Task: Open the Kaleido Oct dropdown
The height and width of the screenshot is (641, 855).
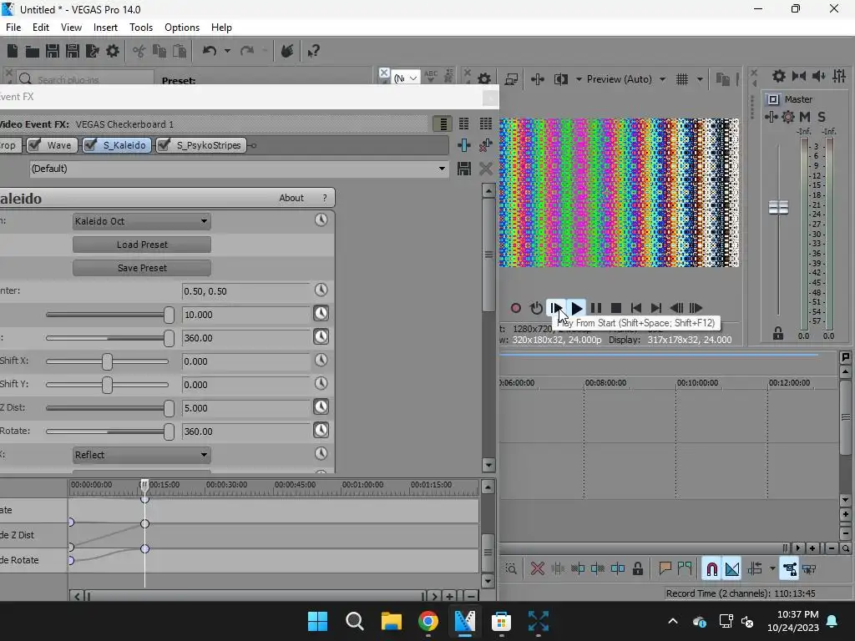Action: (142, 221)
